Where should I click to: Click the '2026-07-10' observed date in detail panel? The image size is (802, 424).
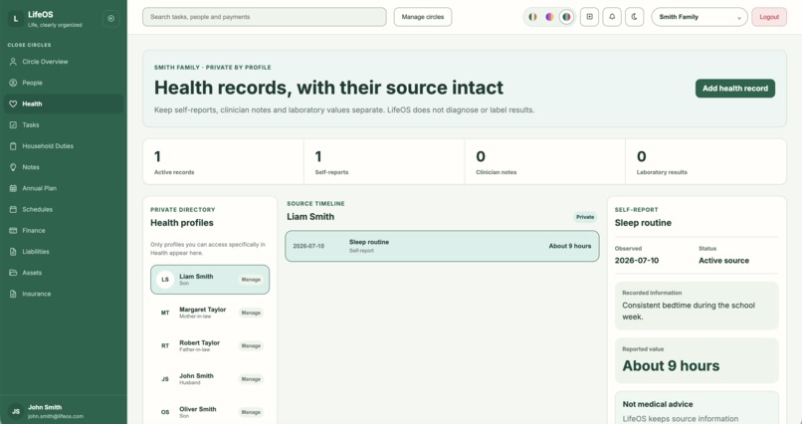tap(637, 261)
